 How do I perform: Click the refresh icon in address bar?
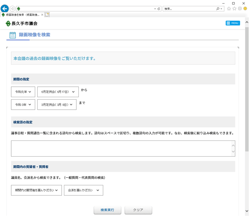click(x=159, y=9)
